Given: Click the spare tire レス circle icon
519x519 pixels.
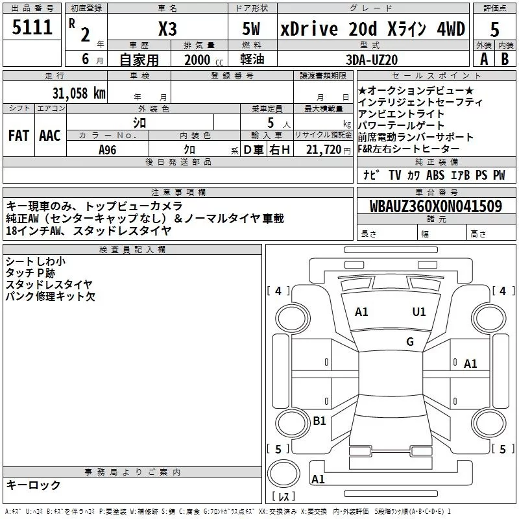Looking at the screenshot, I should click(x=284, y=474).
